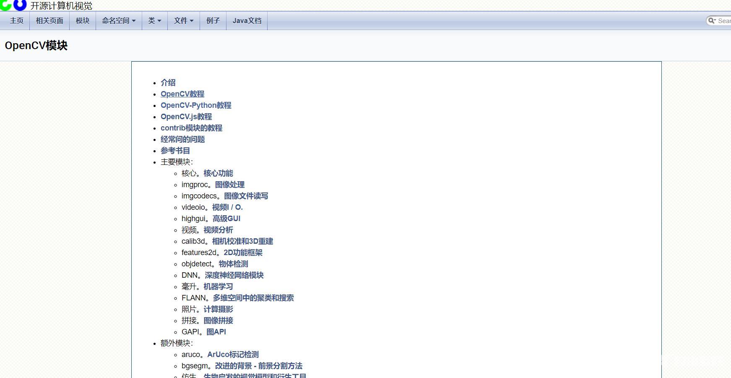Open the 经常问的问题 link
The width and height of the screenshot is (731, 378).
coord(183,139)
